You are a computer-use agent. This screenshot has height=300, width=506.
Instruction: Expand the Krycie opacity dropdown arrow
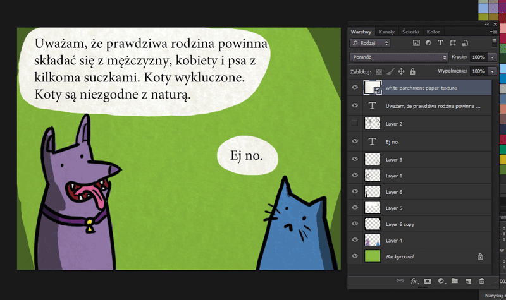tap(492, 57)
